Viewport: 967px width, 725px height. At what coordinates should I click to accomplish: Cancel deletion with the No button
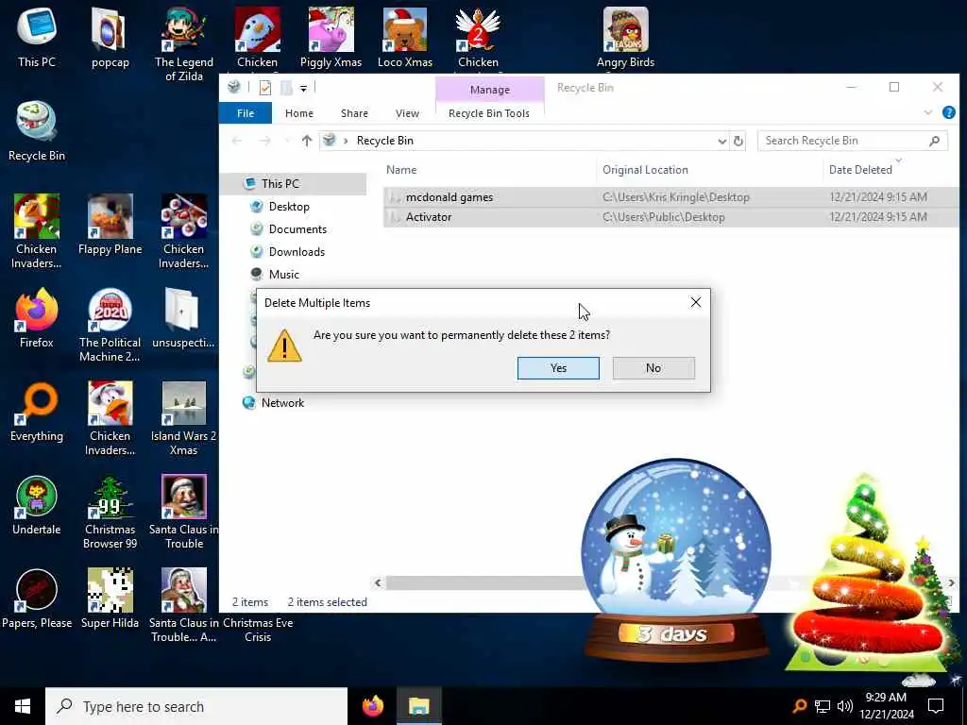[653, 368]
